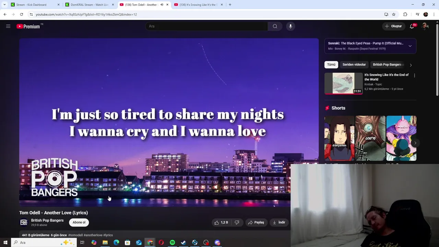Open File Explorer from taskbar
The image size is (439, 247).
(x=105, y=243)
